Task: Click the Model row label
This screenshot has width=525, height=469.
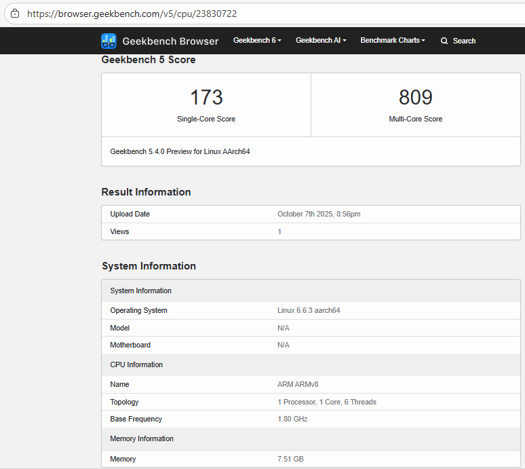Action: (x=120, y=328)
